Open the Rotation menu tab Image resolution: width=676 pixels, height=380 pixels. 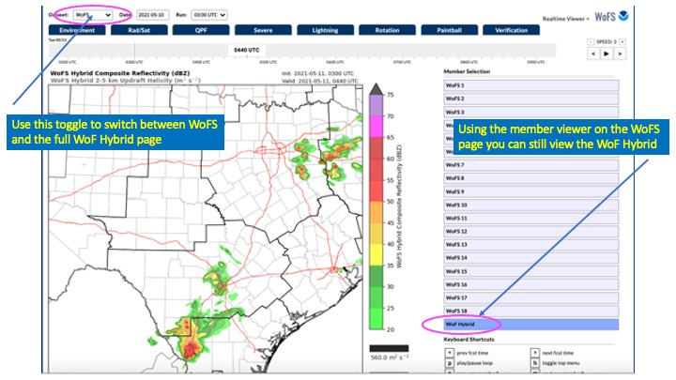pyautogui.click(x=387, y=30)
